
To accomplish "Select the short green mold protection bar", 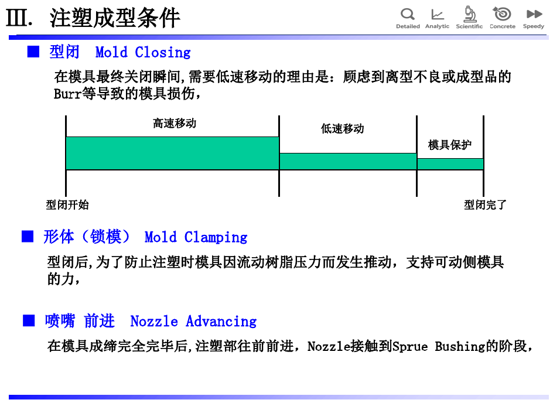I will 450,164.
